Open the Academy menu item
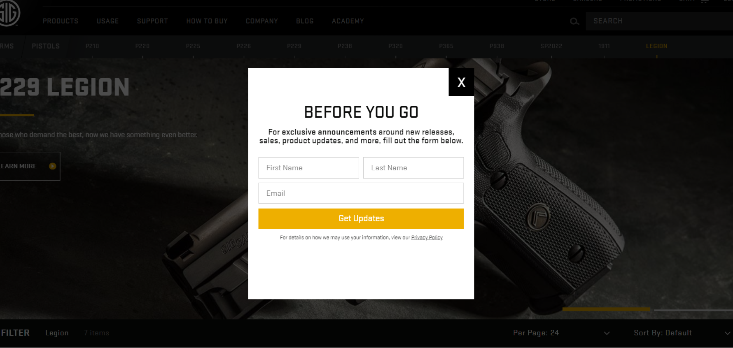The width and height of the screenshot is (733, 348). click(x=348, y=21)
